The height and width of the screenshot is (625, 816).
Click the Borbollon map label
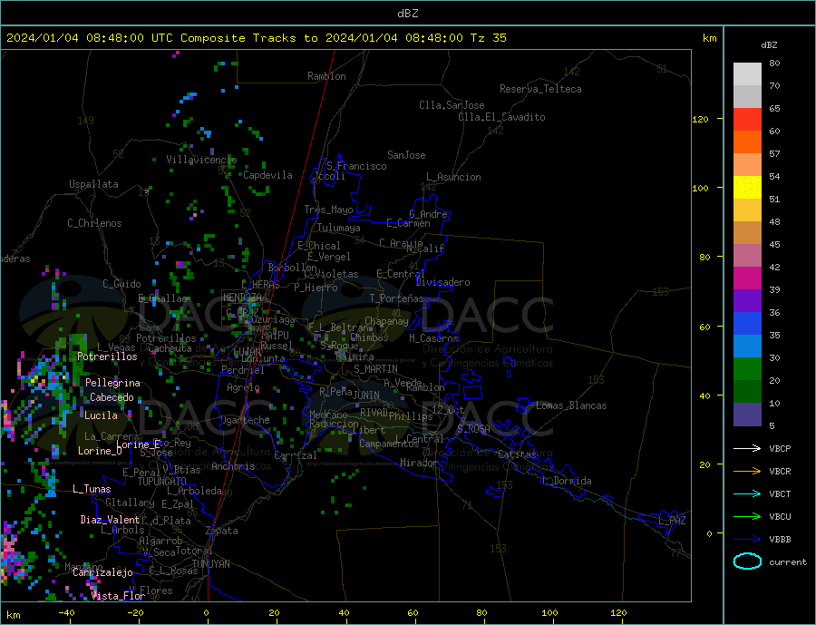coord(293,268)
